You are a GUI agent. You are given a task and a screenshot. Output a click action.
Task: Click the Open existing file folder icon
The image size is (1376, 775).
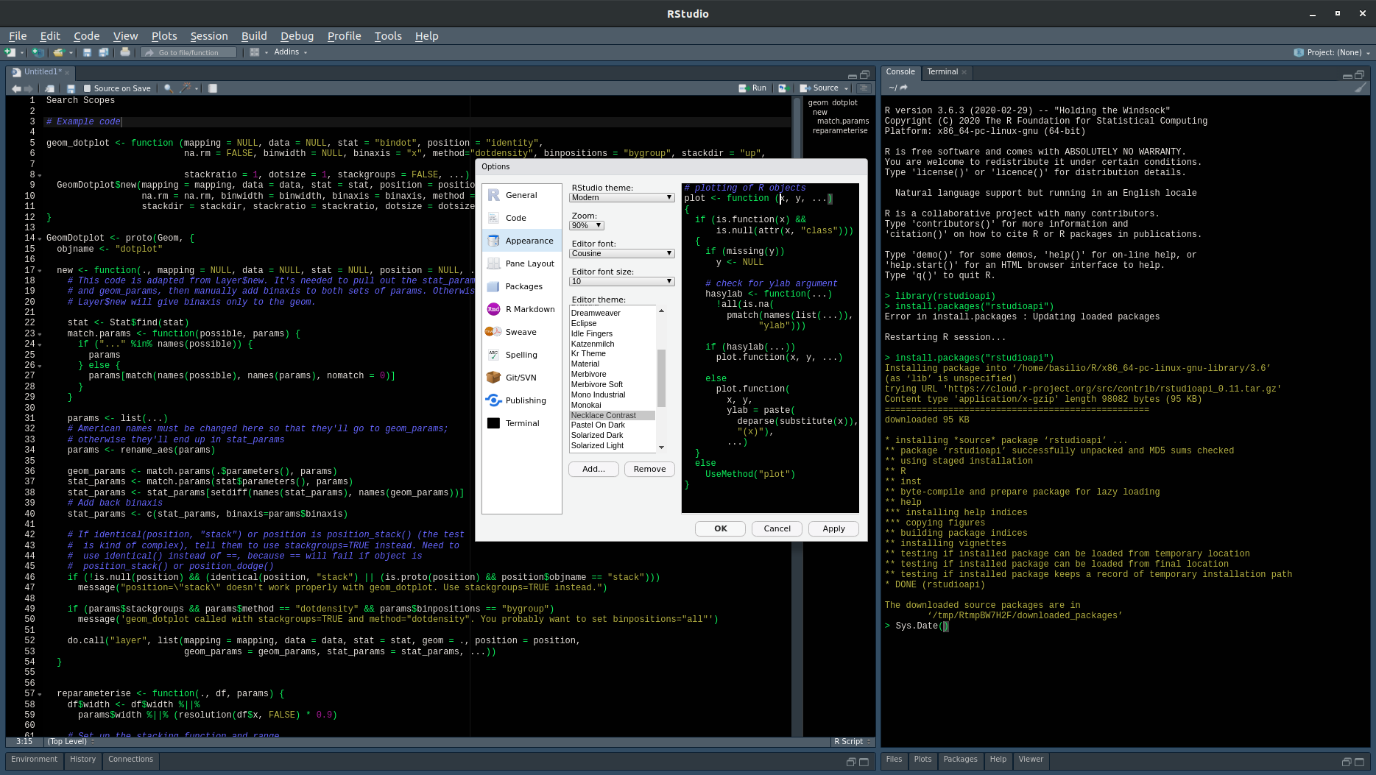(59, 52)
